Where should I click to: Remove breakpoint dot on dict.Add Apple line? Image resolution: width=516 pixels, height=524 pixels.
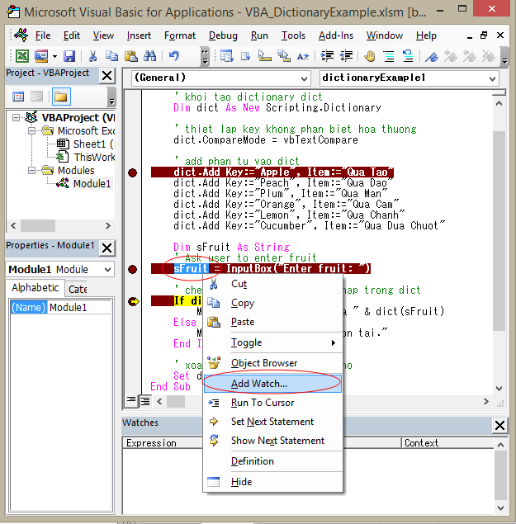pos(132,172)
